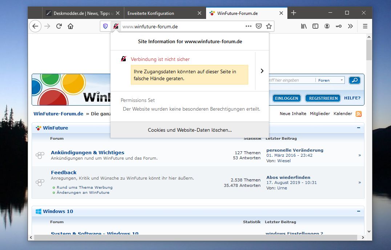Open personelle Veränderung last post
Screen dimensions: 391x250
pos(295,150)
